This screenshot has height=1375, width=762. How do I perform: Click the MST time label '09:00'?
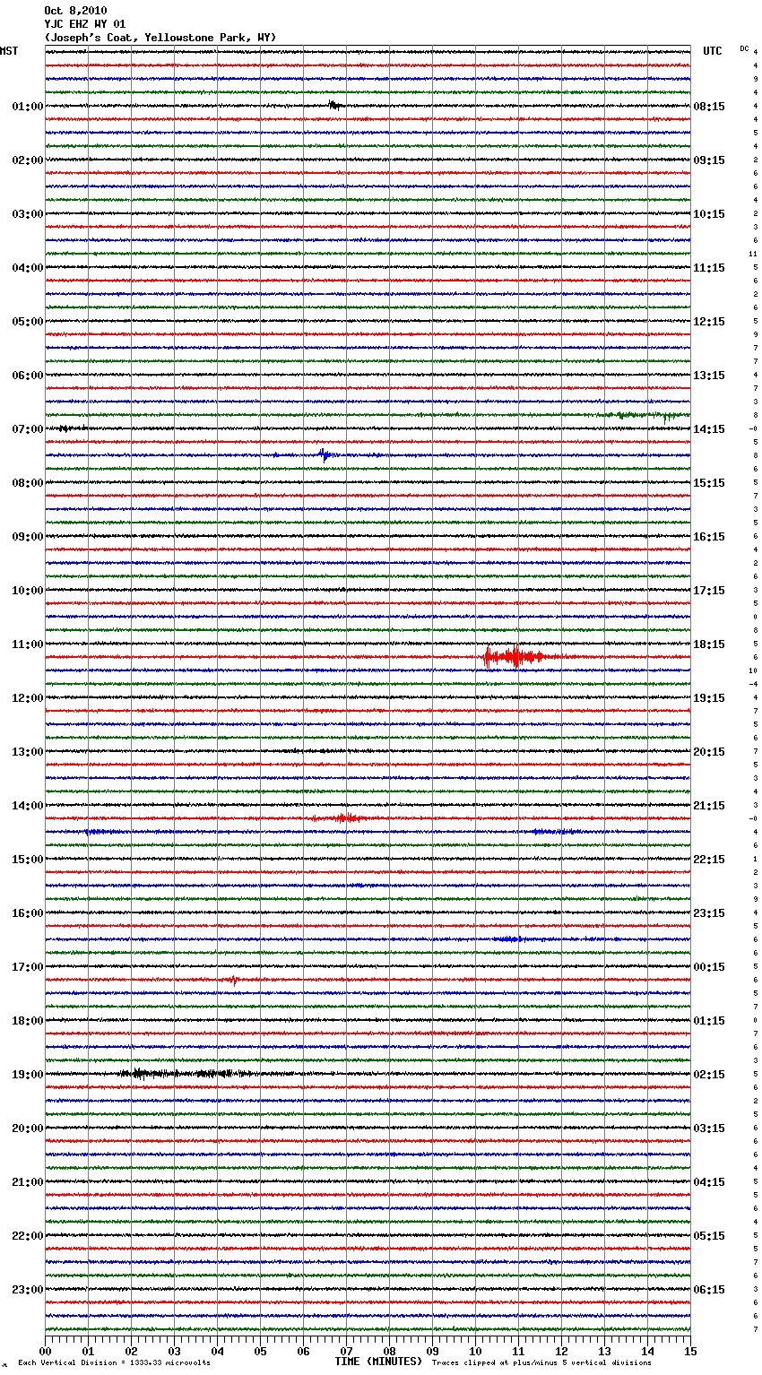27,537
